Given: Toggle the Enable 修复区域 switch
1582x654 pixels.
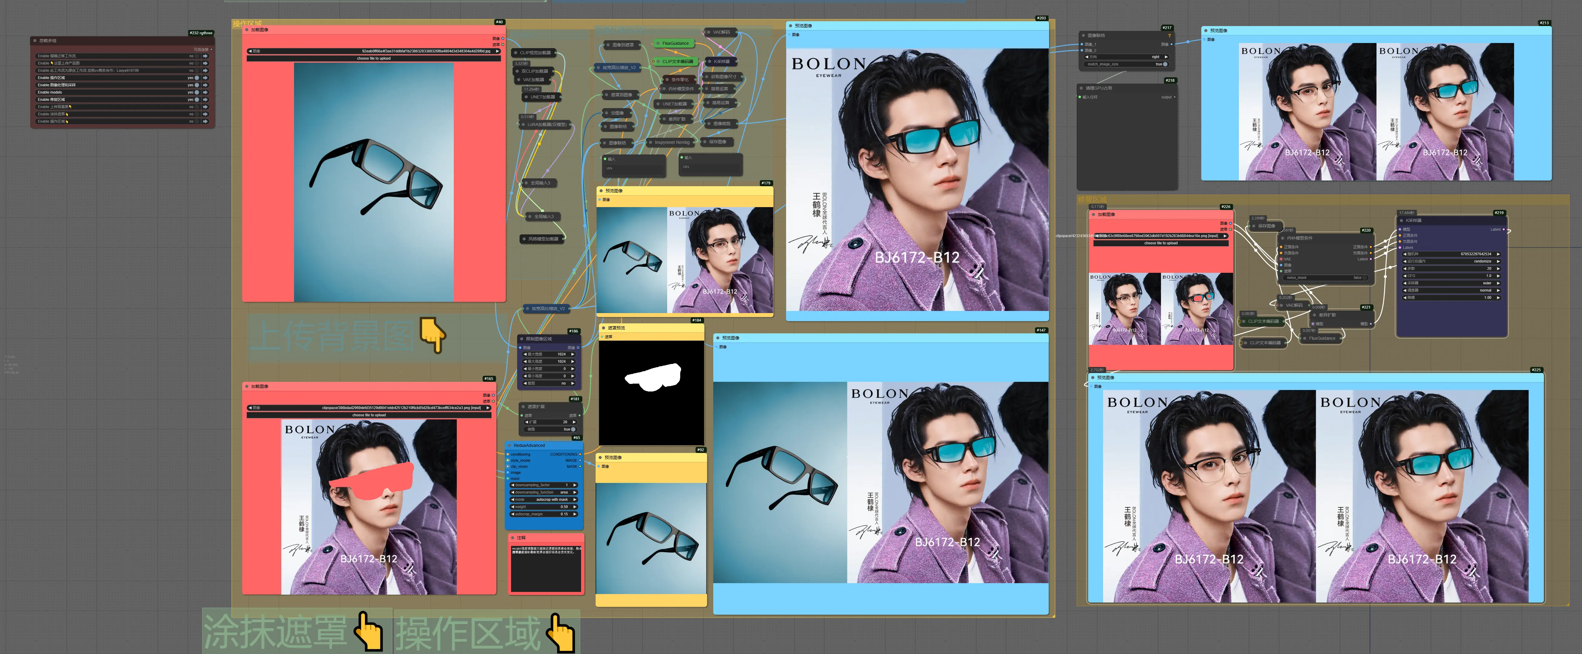Looking at the screenshot, I should [x=197, y=99].
